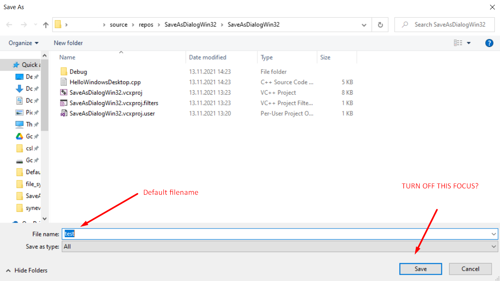Click the SaveAsDialogWin32.vcxproj.user file name
Viewport: 500px width, 281px height.
(x=112, y=113)
